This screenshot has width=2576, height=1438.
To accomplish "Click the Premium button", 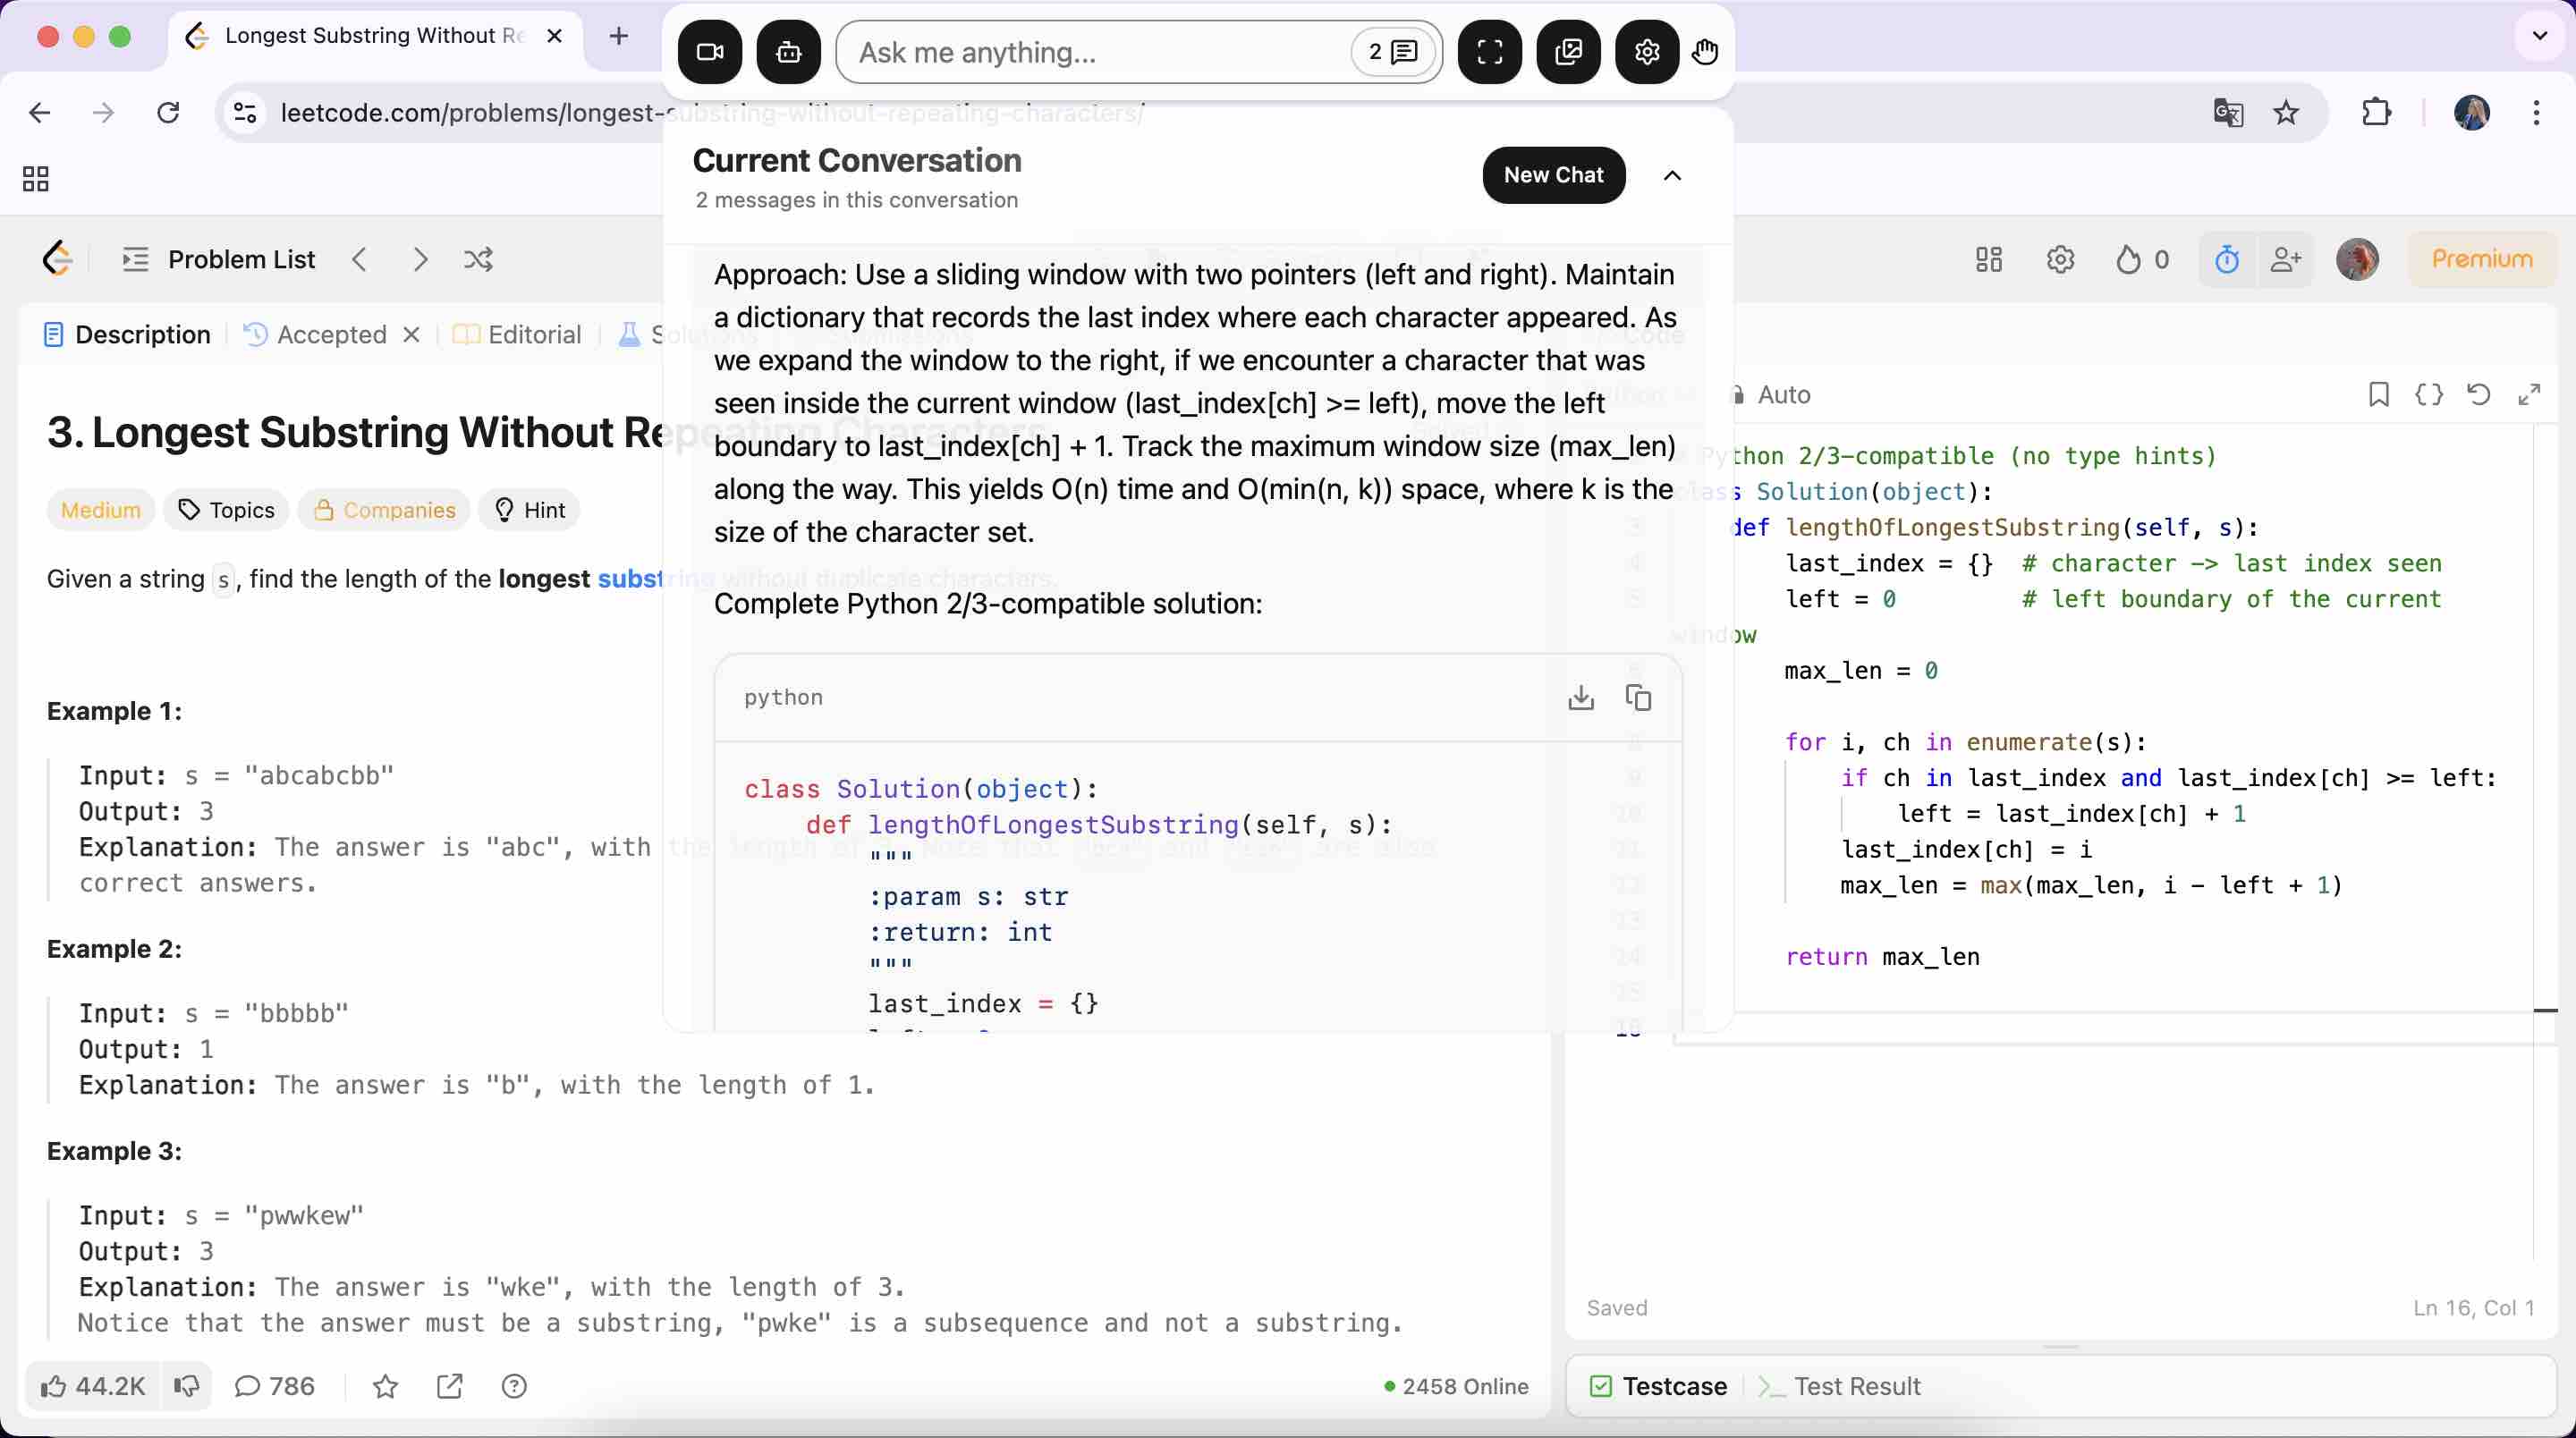I will coord(2481,260).
